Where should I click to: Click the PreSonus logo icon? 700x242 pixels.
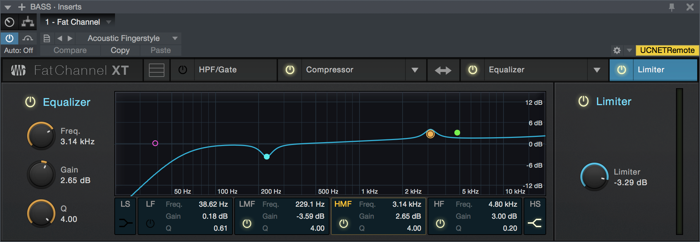pos(18,70)
